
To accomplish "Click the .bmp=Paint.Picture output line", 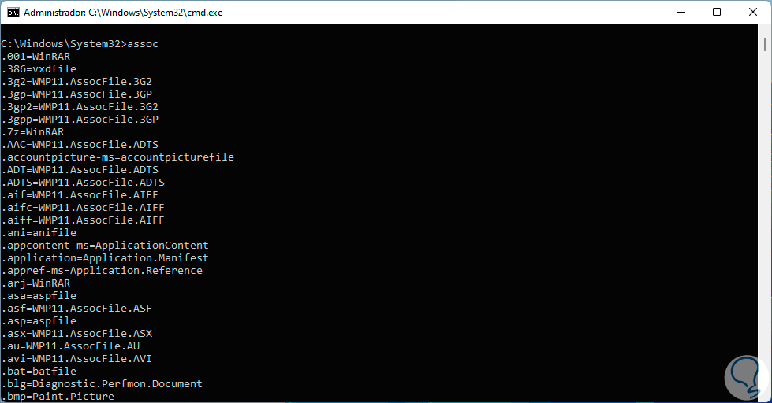I will click(x=58, y=397).
